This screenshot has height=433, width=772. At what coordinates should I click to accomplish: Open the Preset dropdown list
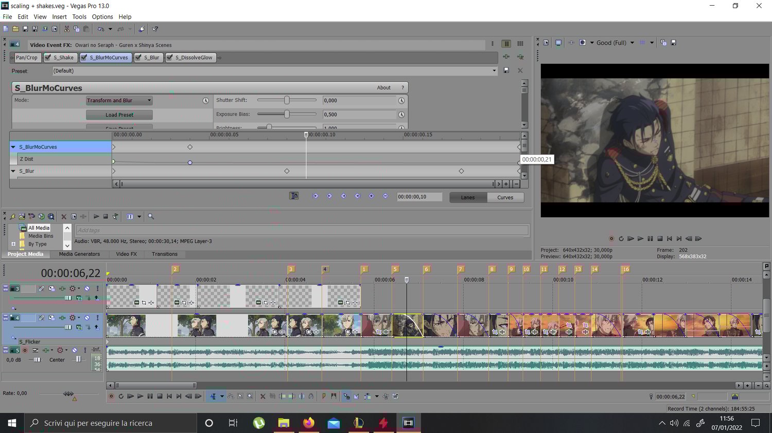tap(494, 71)
